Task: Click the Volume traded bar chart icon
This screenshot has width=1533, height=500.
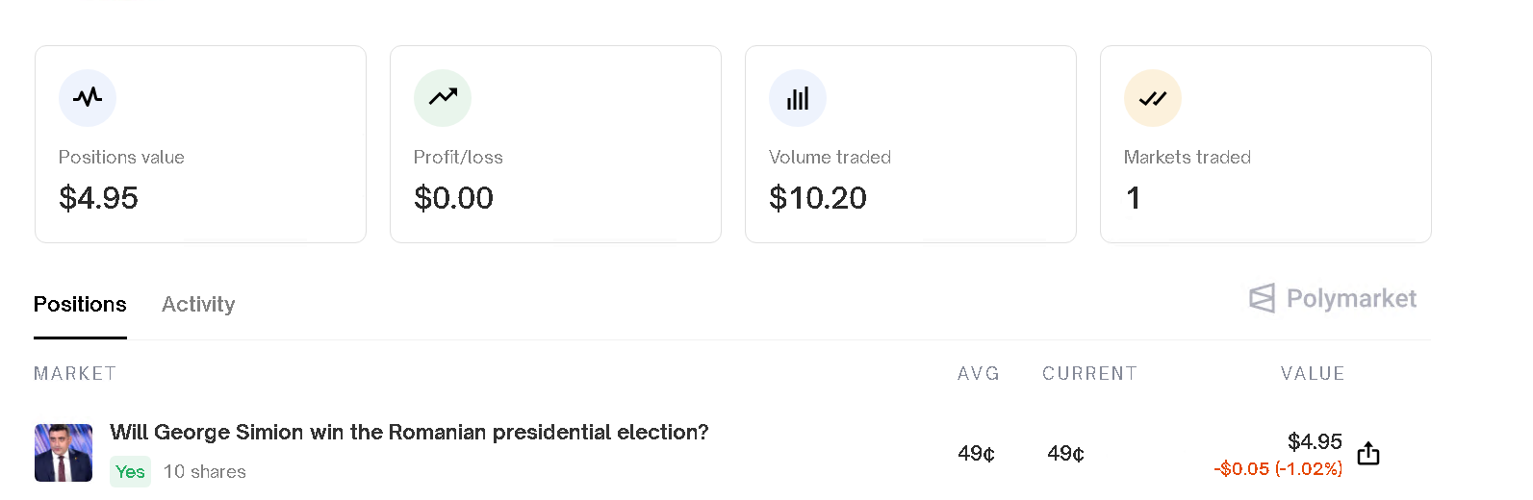Action: click(798, 97)
